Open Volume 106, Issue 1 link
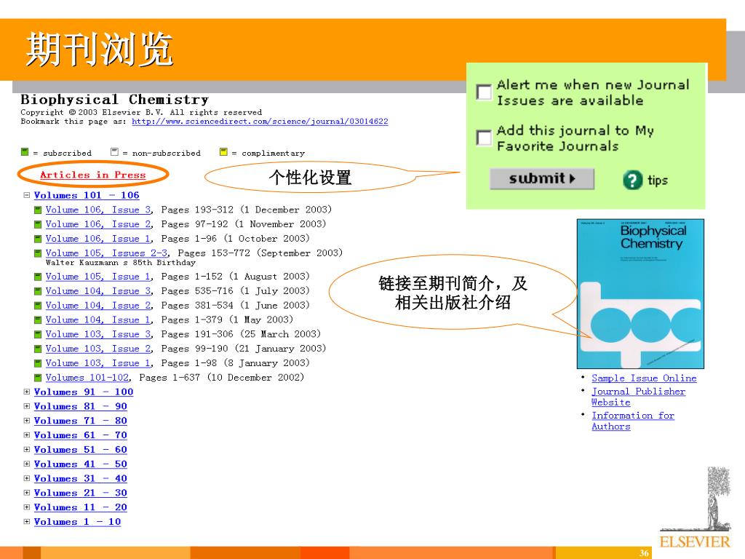The image size is (745, 559). [x=99, y=239]
